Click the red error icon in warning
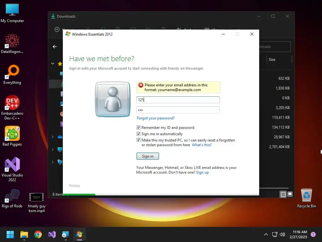The image size is (322, 242). click(x=141, y=85)
